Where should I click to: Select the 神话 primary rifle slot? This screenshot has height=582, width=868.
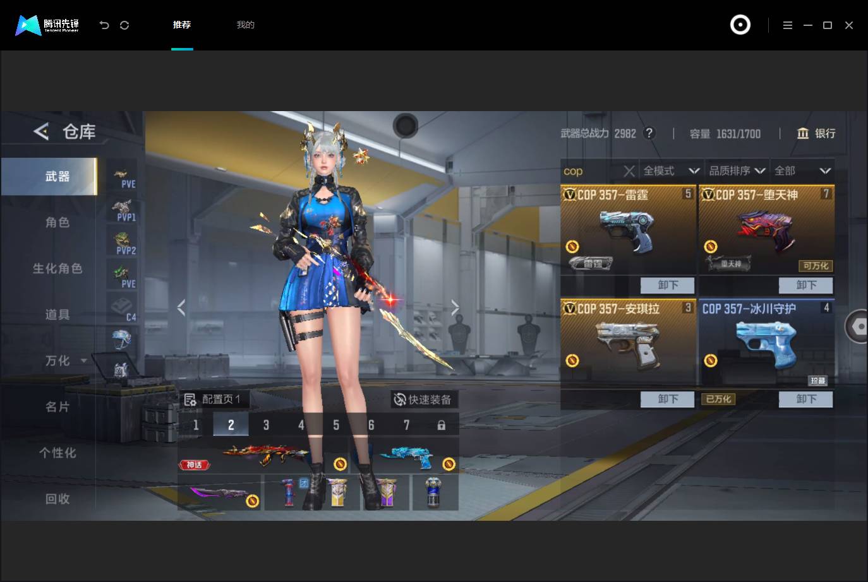(264, 456)
